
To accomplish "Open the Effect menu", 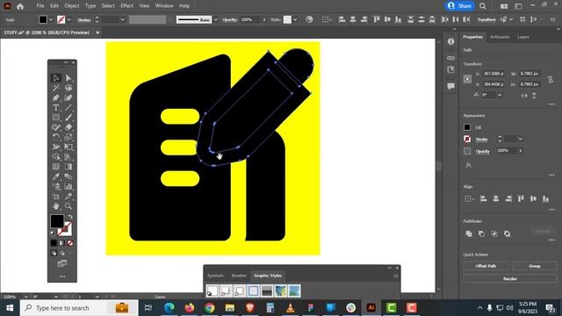I will click(x=126, y=6).
